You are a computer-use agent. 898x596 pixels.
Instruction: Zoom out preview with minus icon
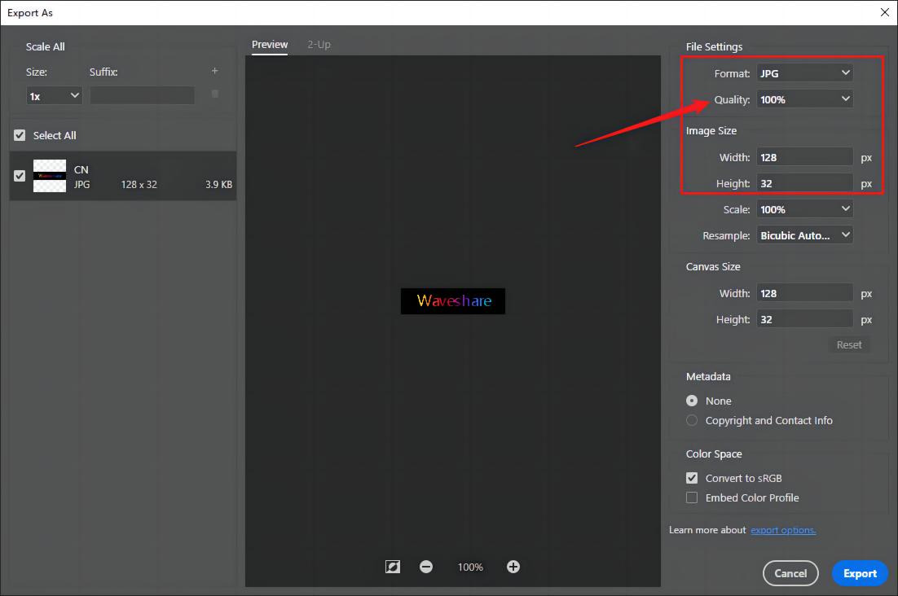[426, 567]
